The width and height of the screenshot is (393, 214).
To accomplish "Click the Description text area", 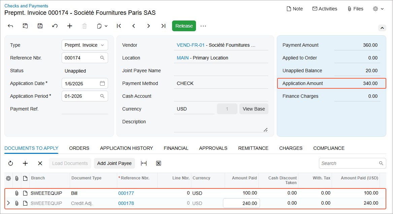I will [x=221, y=126].
